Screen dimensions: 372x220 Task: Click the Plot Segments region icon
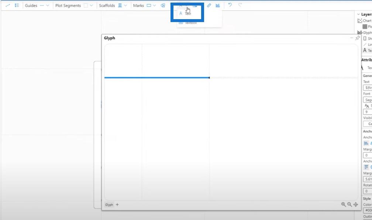(86, 6)
